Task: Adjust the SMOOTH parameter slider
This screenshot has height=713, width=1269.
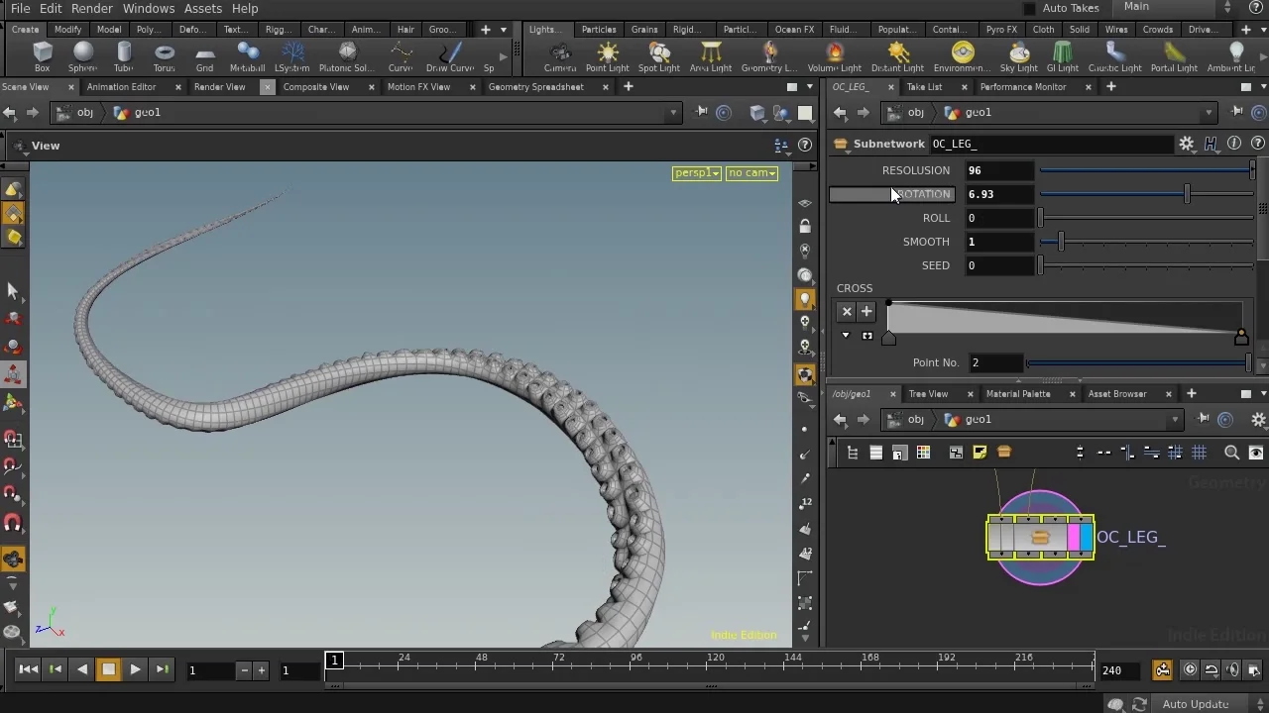Action: click(x=1061, y=242)
